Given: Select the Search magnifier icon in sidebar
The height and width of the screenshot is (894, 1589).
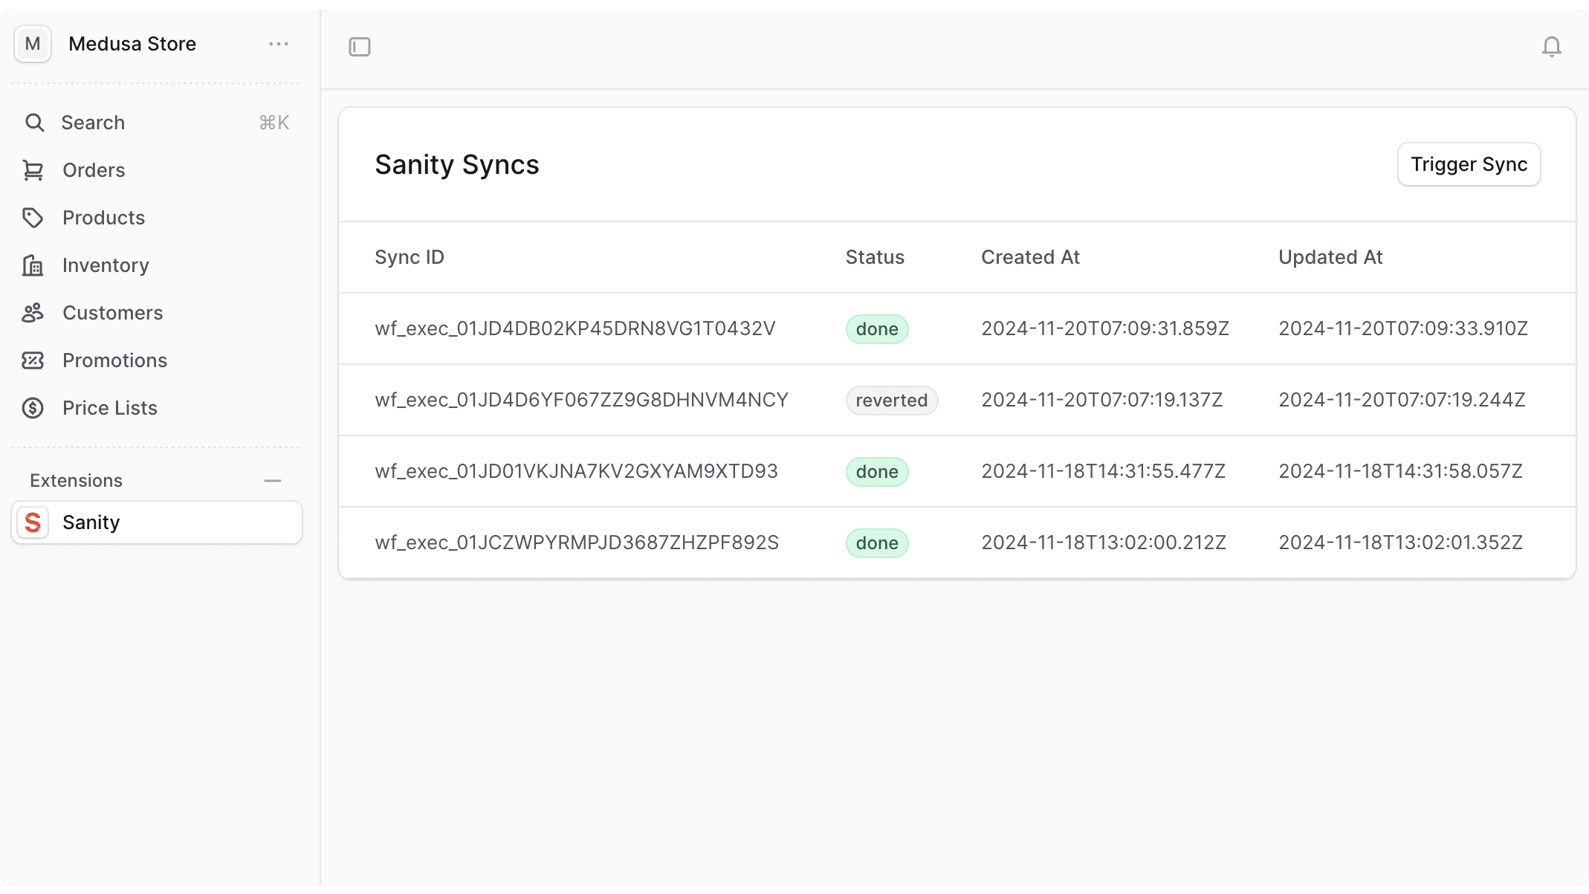Looking at the screenshot, I should tap(35, 122).
